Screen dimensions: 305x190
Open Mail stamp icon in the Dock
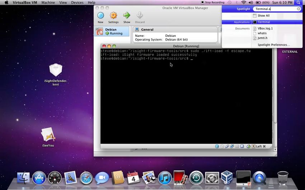pos(70,178)
